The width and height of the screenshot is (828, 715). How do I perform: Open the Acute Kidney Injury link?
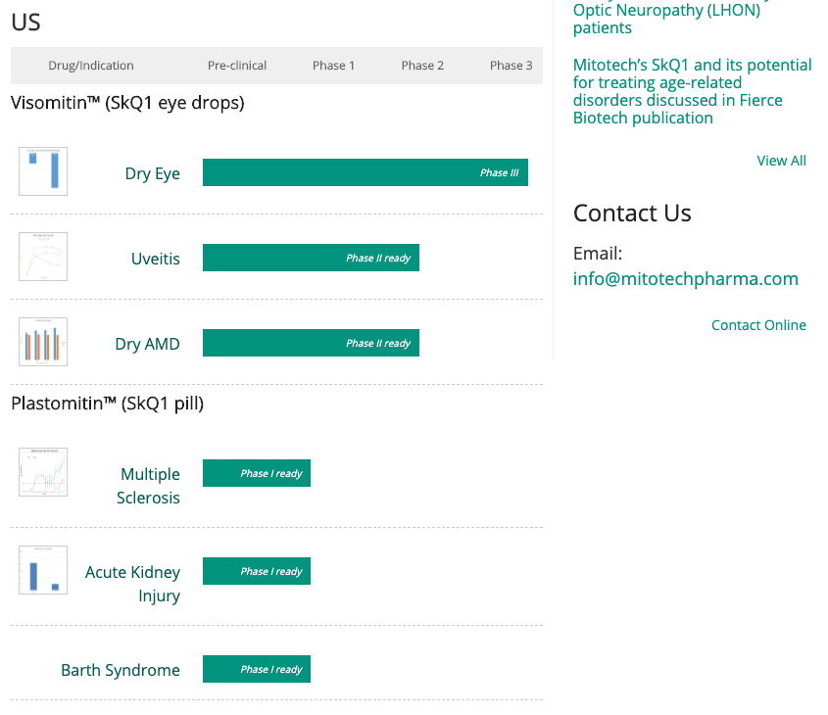pos(133,584)
